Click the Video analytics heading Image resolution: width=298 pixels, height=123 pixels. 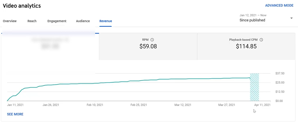[22, 6]
